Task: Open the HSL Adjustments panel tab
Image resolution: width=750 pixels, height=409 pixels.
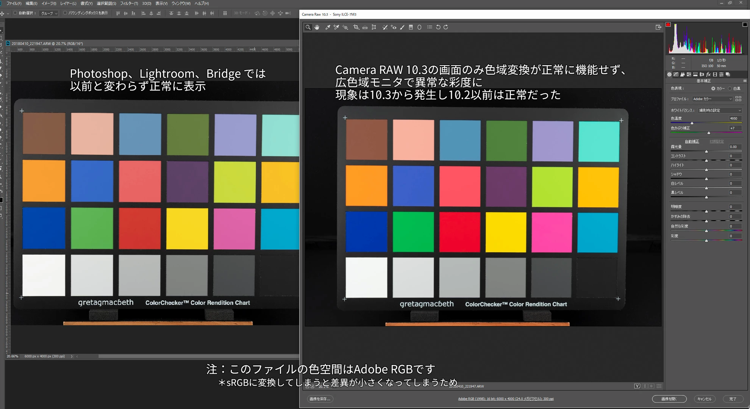Action: point(689,75)
